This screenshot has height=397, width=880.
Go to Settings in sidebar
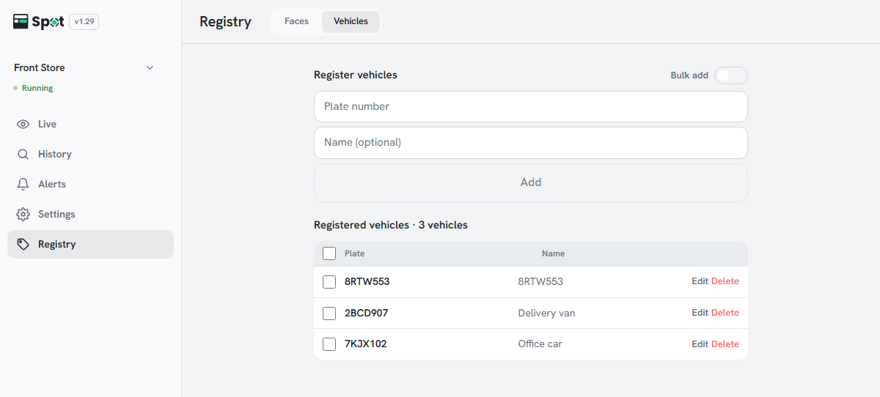[x=90, y=215]
